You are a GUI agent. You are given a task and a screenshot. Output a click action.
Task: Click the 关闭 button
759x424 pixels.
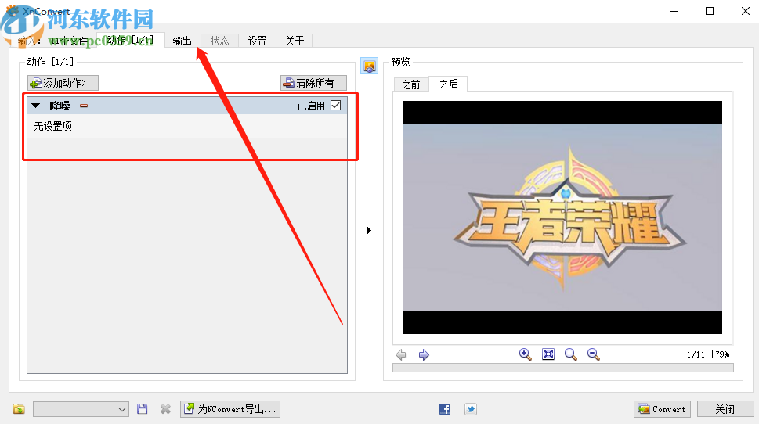pos(725,409)
